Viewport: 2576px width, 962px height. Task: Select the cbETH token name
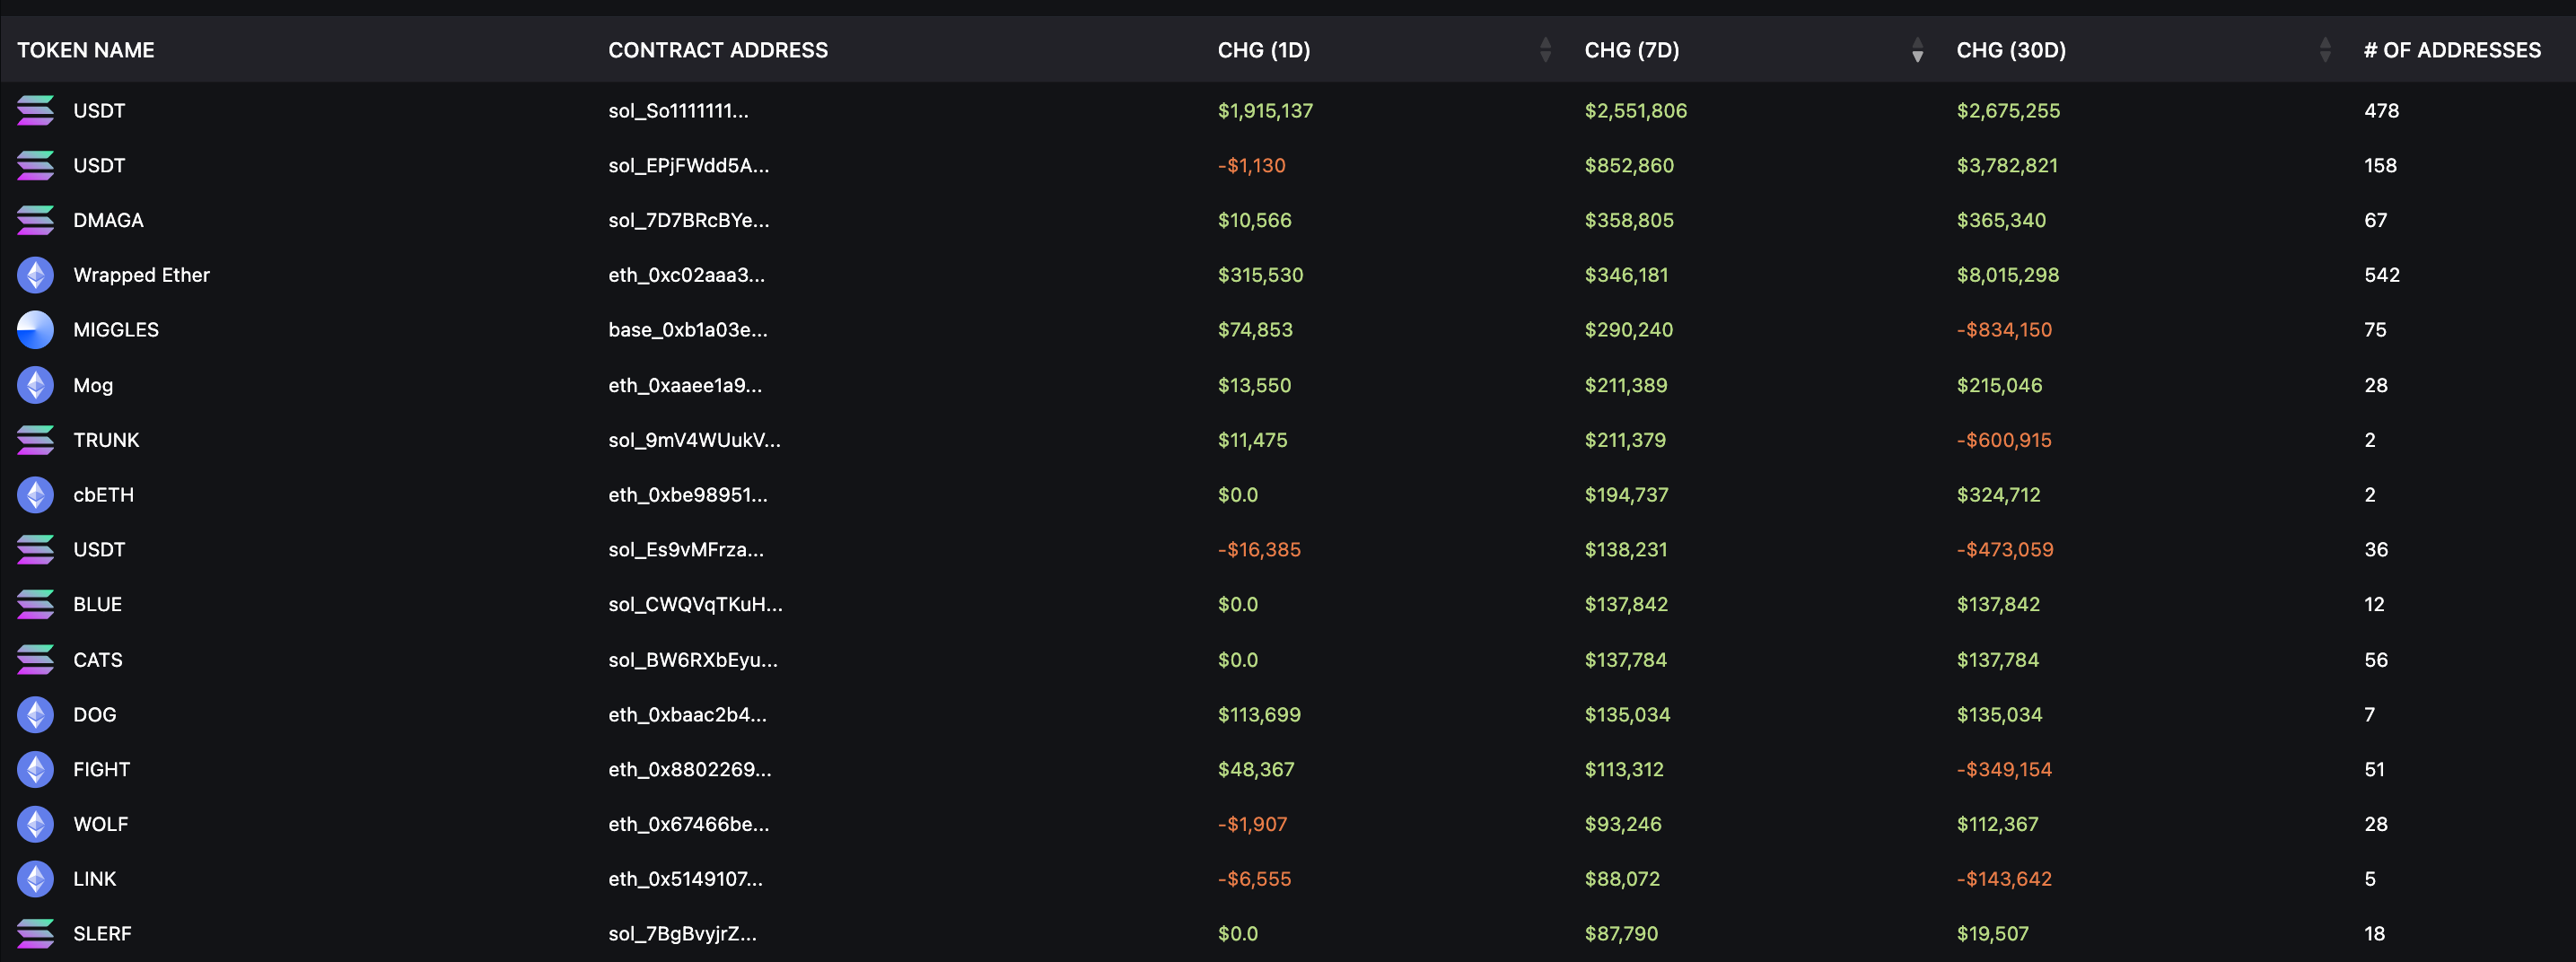pos(103,495)
